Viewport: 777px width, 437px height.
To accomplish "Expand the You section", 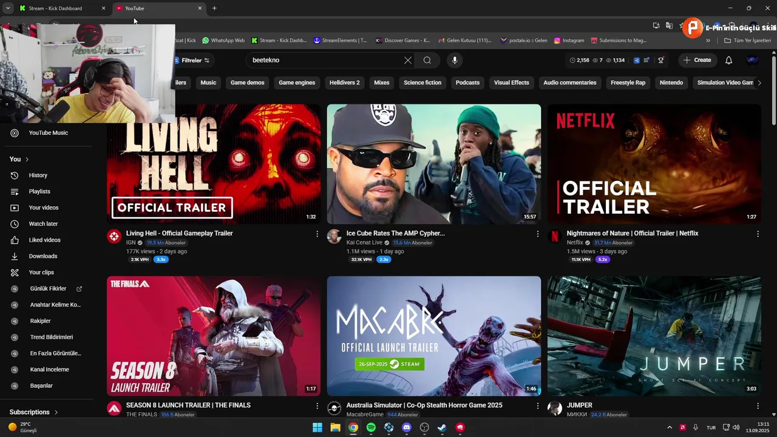I will click(x=19, y=159).
